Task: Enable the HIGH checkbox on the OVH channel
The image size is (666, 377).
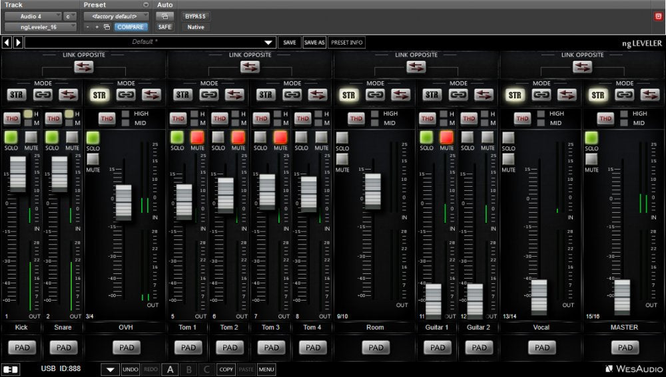Action: point(125,114)
